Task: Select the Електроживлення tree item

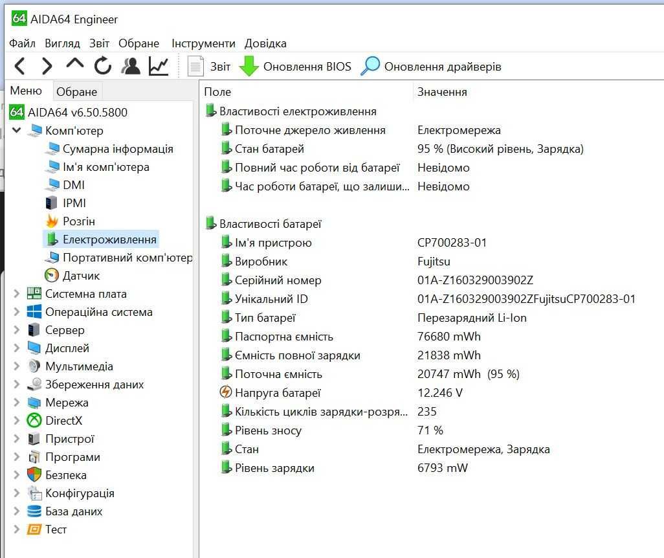Action: point(109,240)
